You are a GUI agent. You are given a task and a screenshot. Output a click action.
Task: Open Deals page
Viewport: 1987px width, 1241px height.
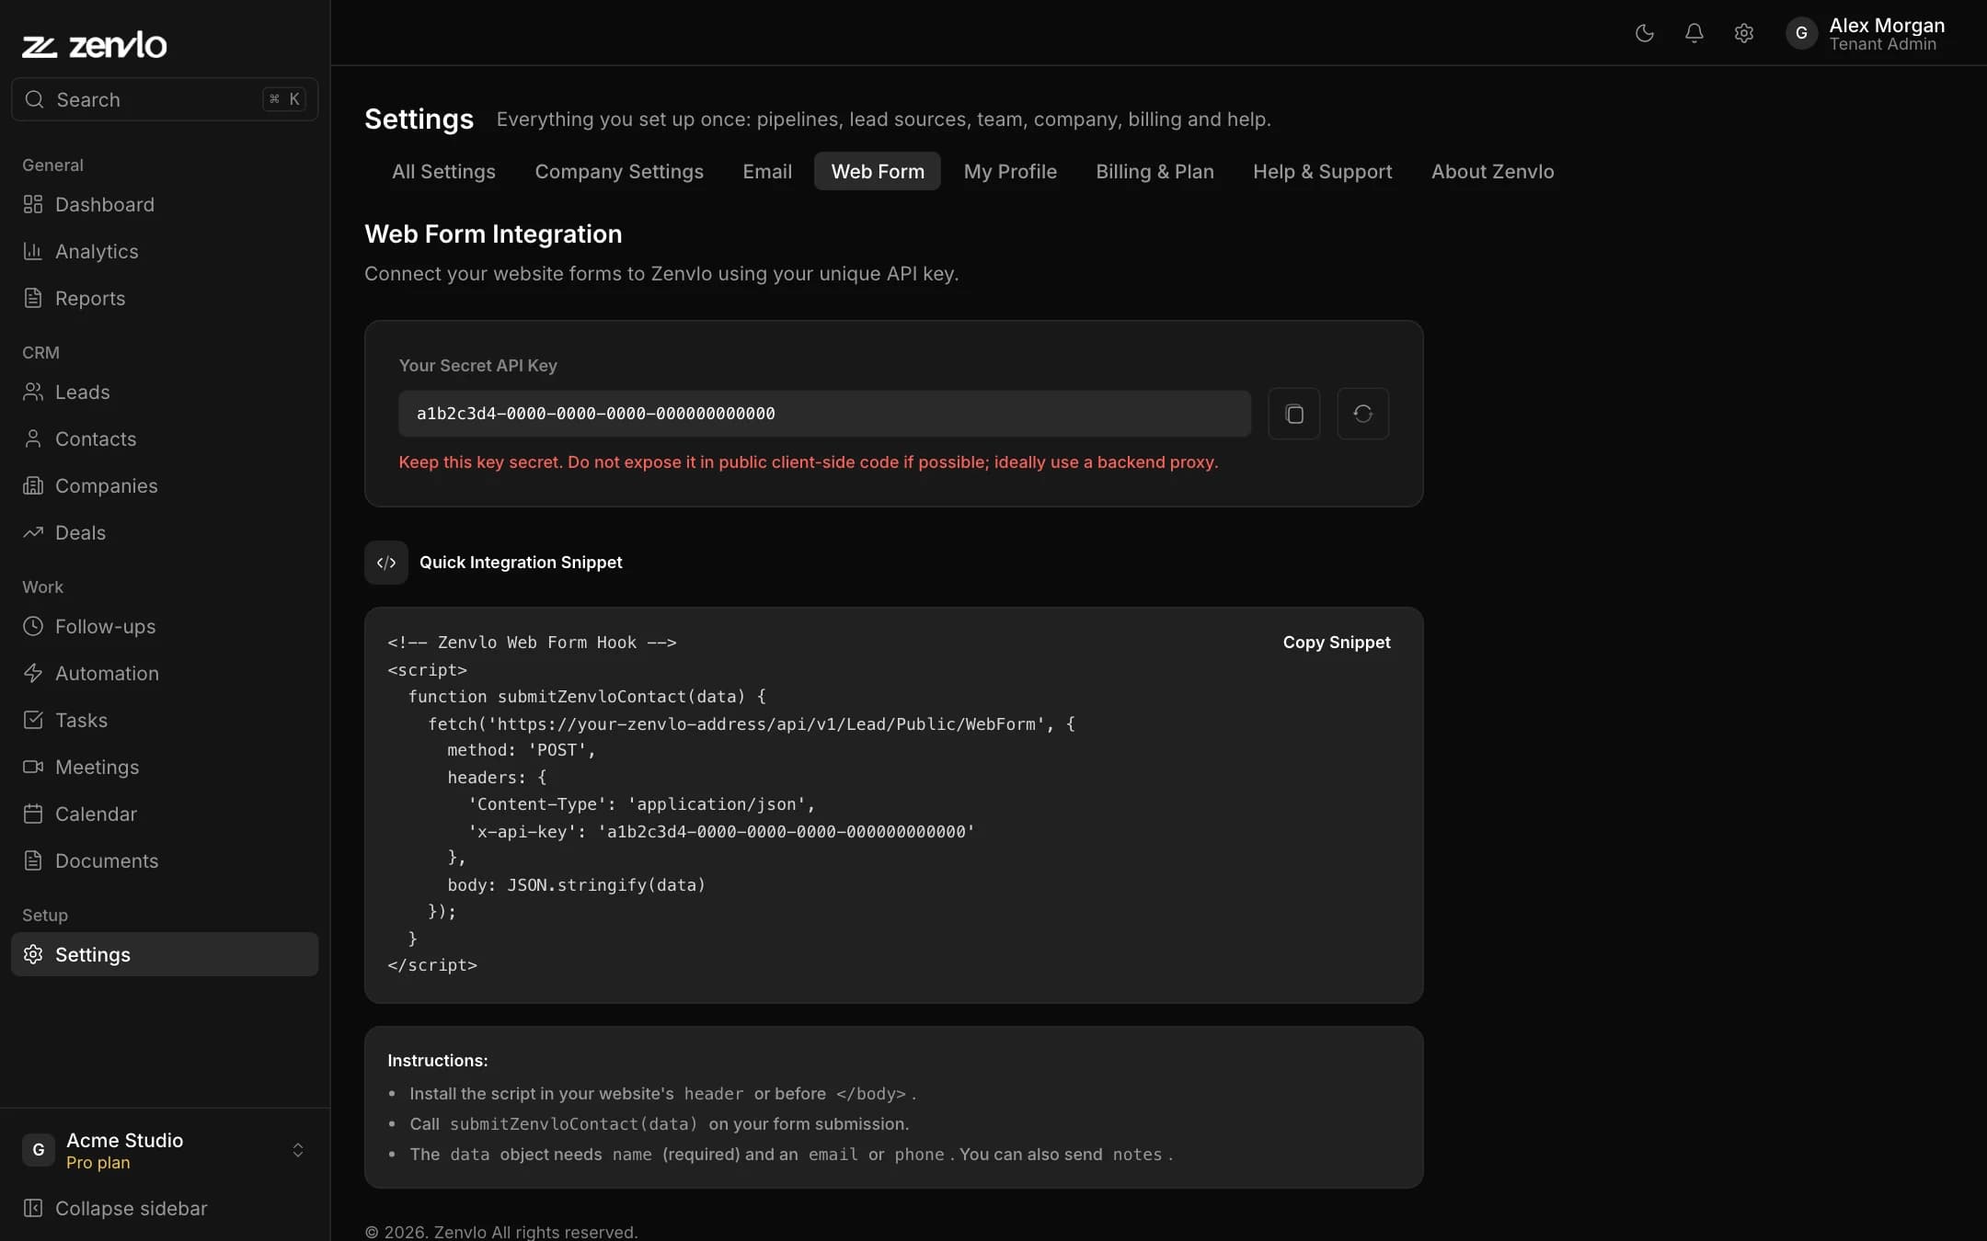click(165, 532)
